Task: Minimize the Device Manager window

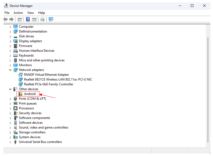Action: (180, 6)
